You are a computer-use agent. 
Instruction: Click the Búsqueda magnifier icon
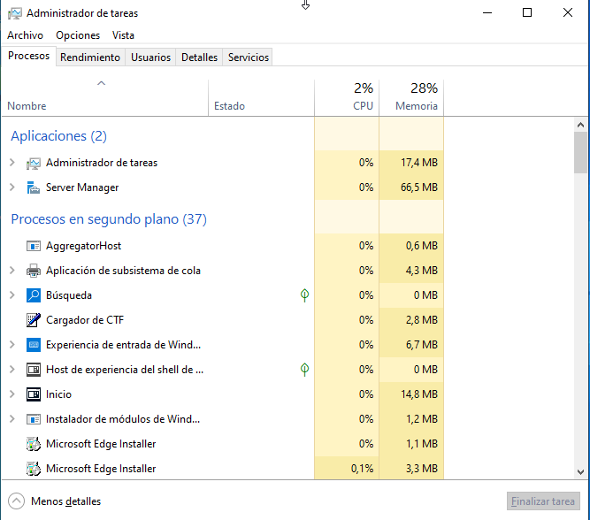[34, 295]
